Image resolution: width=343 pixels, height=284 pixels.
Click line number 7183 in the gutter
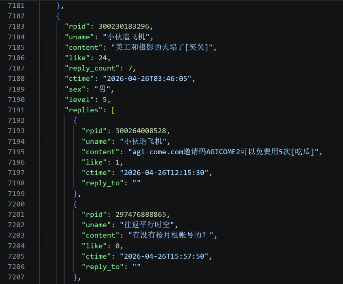(x=16, y=26)
